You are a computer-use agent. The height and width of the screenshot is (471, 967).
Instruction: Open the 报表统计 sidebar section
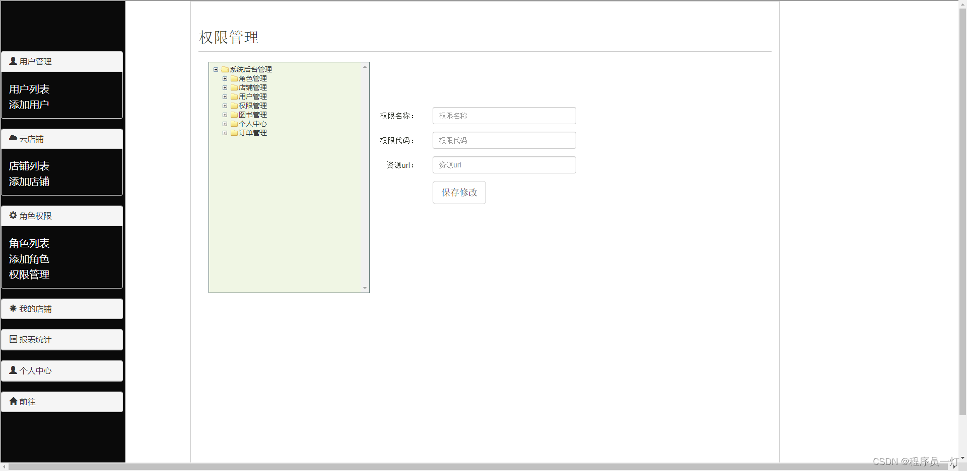point(62,339)
